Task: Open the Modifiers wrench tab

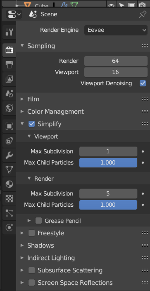Action: click(9, 155)
